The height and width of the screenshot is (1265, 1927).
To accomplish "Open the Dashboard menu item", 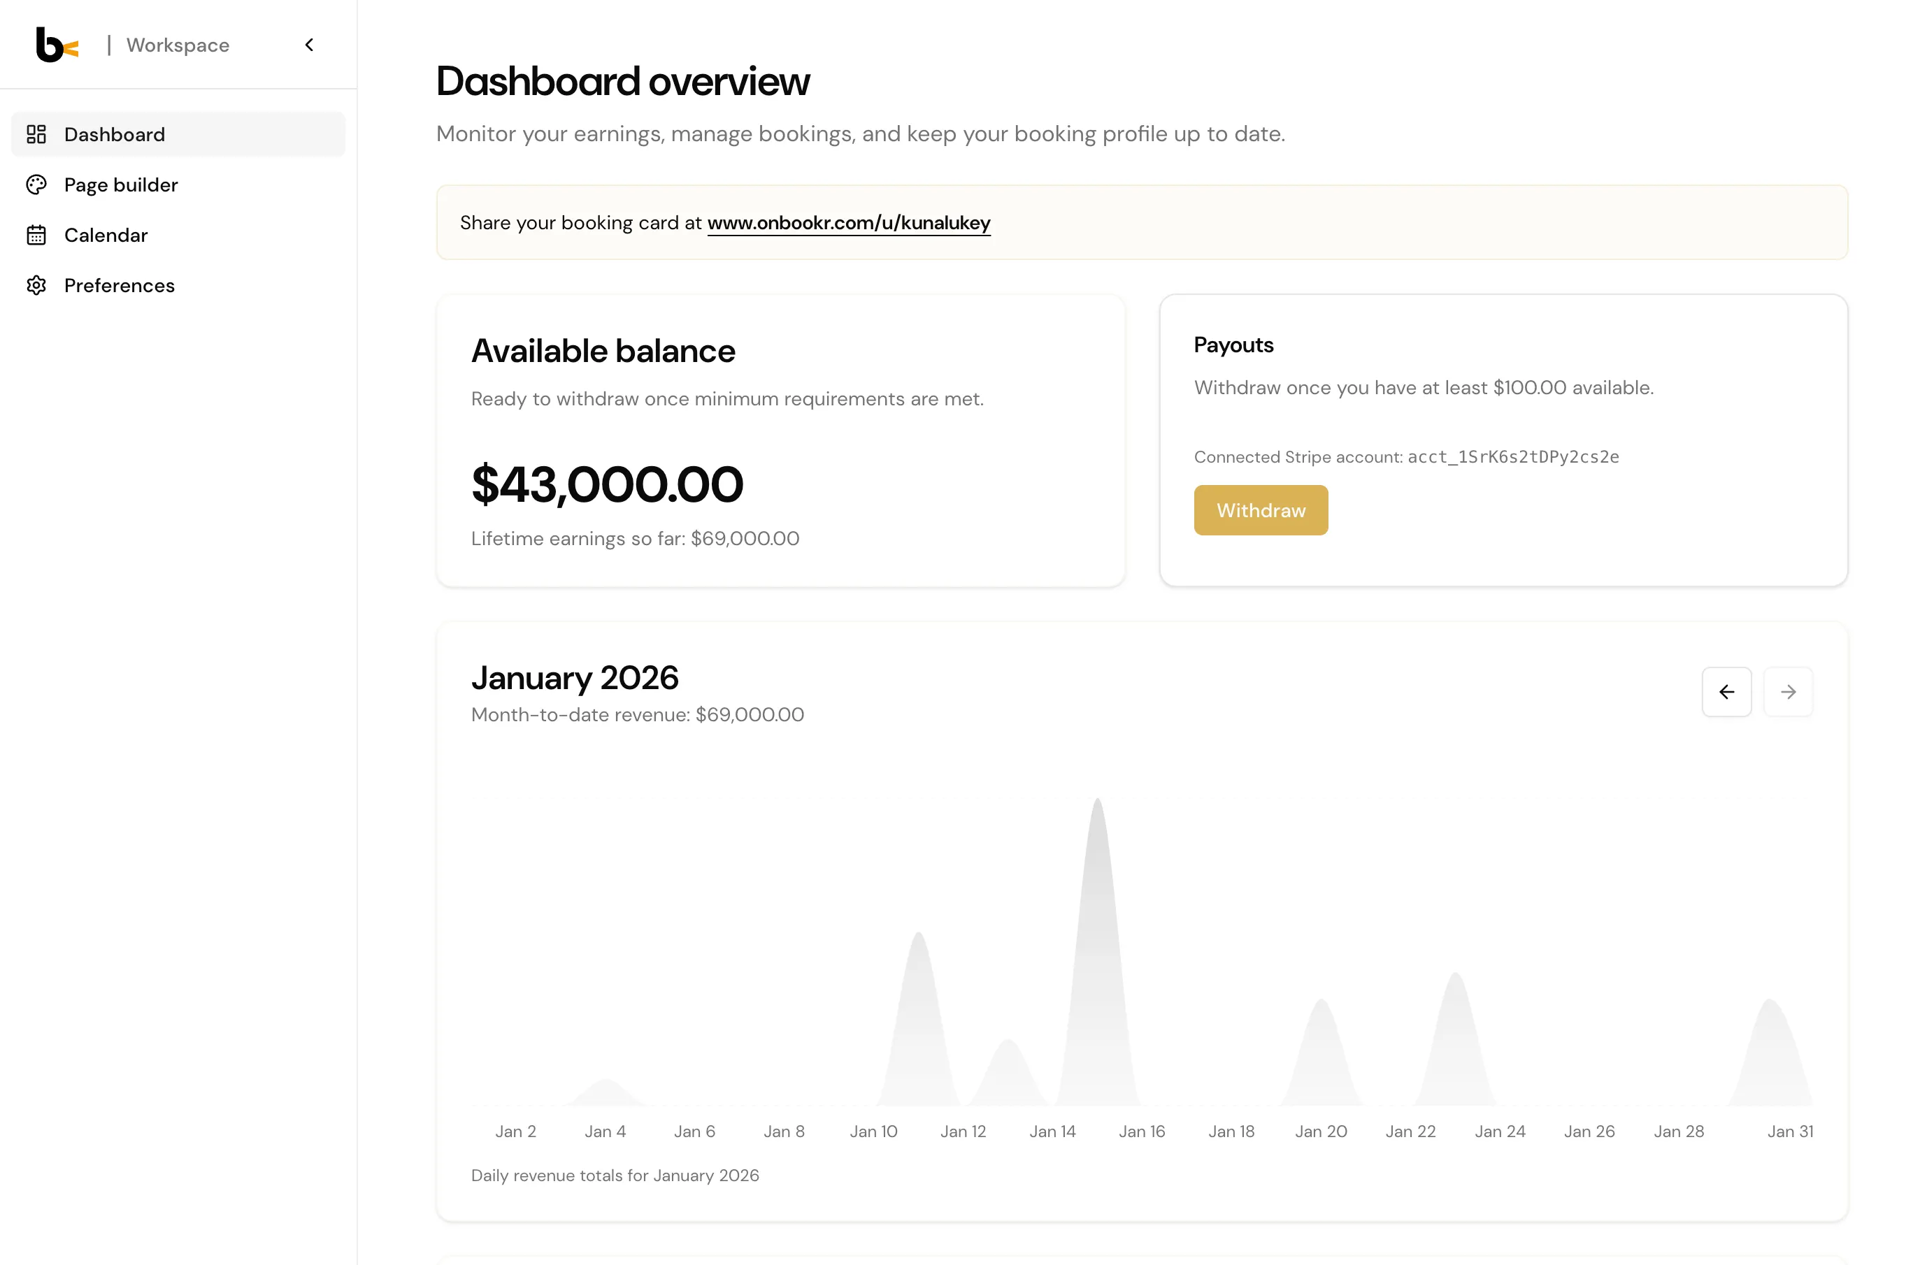I will tap(114, 134).
